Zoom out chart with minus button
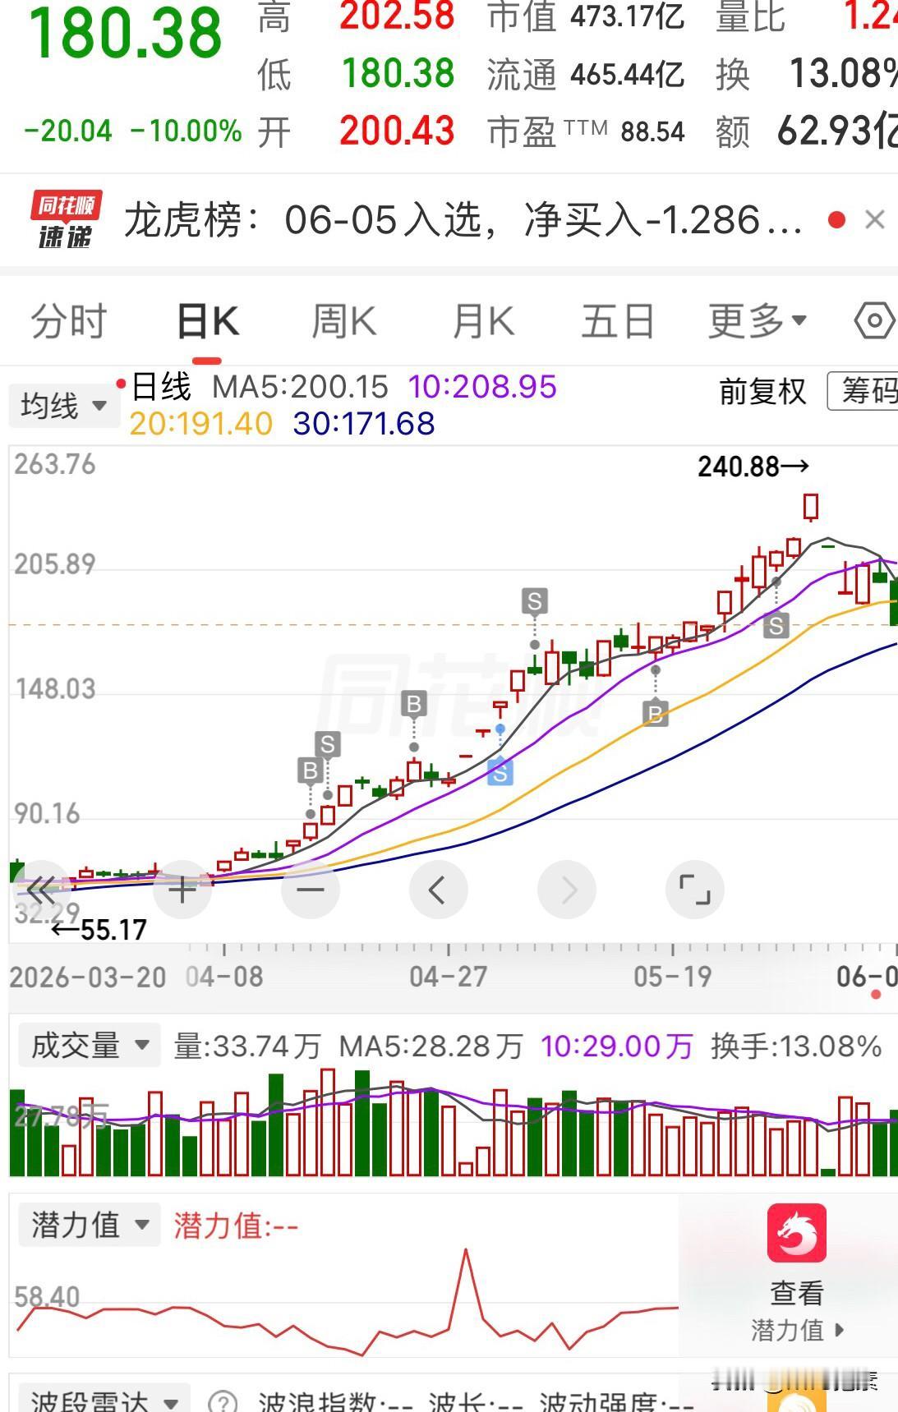The image size is (898, 1412). (x=311, y=889)
